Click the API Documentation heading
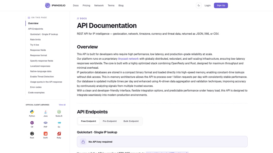Screen dimensions: 273x153 point(107,26)
